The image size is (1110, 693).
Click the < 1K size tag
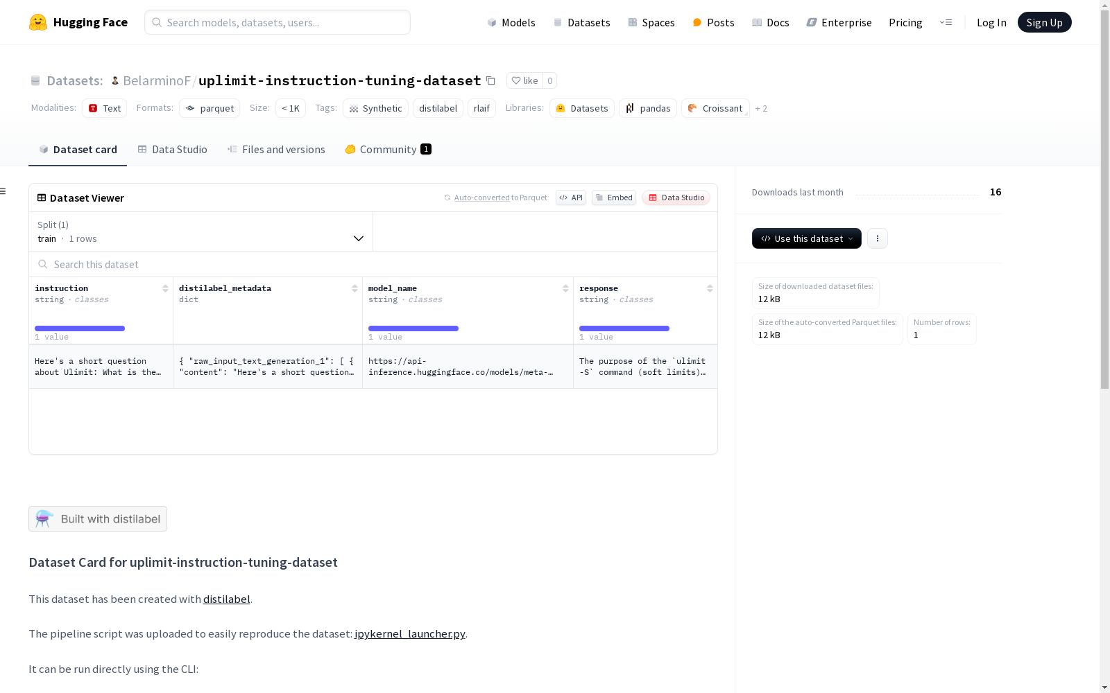tap(291, 108)
